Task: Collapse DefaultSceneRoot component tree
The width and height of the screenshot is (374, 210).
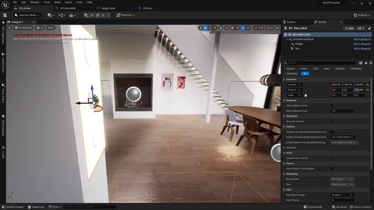Action: click(288, 39)
